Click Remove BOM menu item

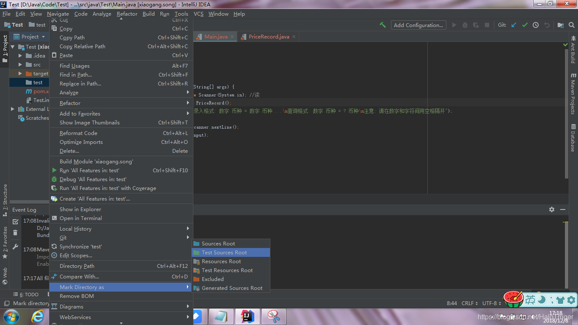tap(121, 296)
